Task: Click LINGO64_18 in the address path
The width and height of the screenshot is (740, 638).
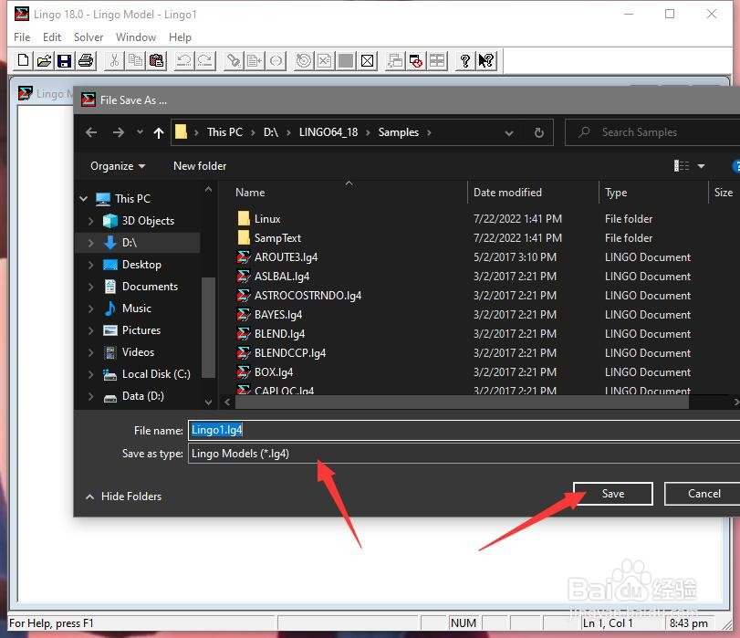Action: (x=328, y=132)
